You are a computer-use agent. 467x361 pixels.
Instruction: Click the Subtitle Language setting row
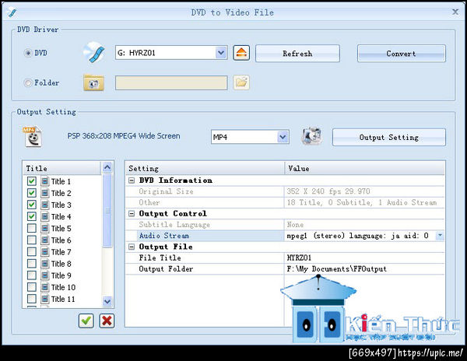point(285,224)
